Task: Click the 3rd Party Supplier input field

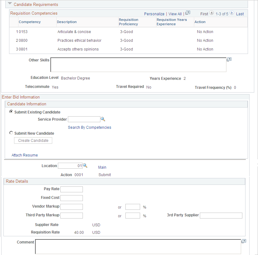Action: 221,215
